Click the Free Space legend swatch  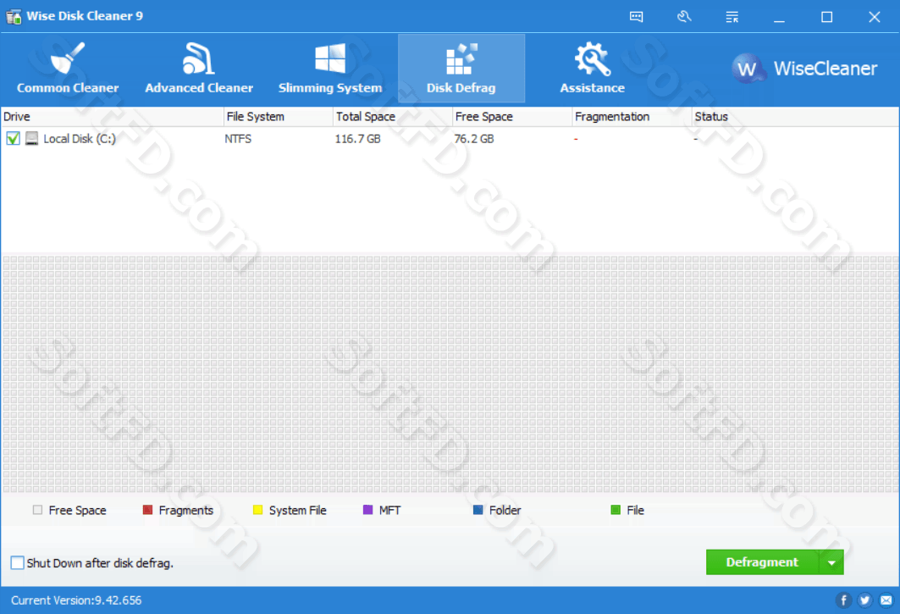pos(38,510)
